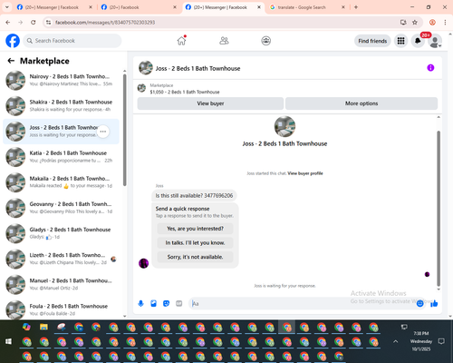Open the Windows notification center icon
Viewport: 453px width, 363px height.
click(441, 341)
